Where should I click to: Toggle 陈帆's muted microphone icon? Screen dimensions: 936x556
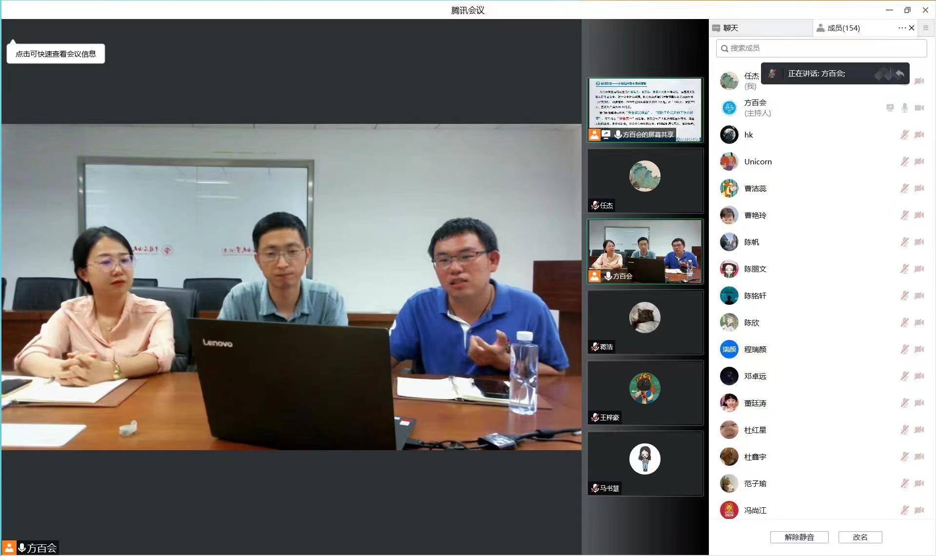(x=904, y=242)
